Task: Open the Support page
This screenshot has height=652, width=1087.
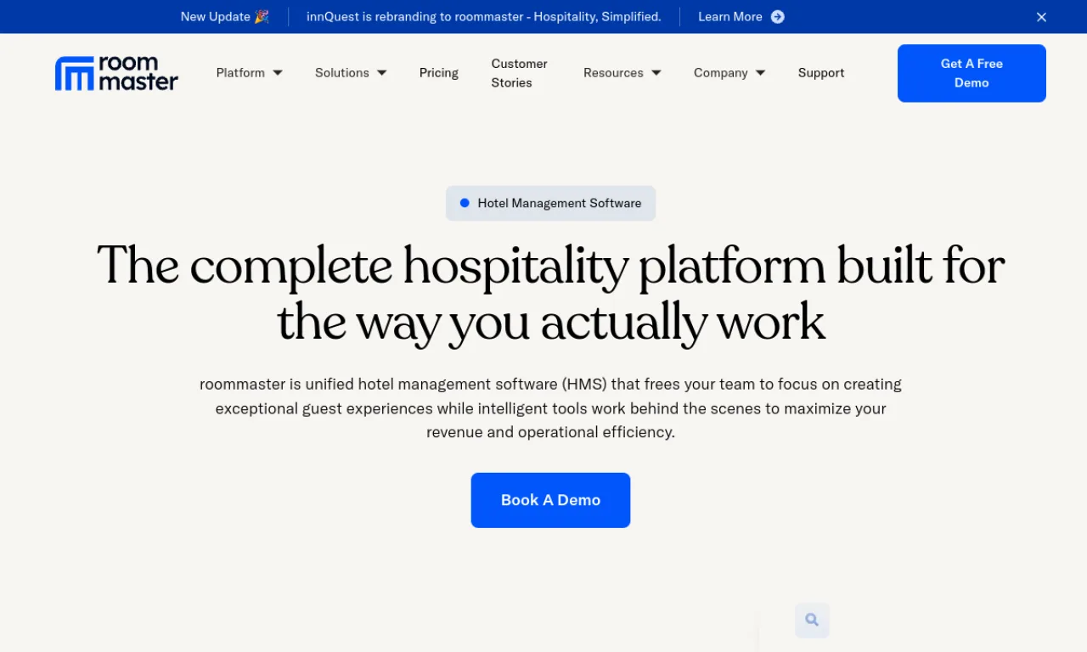Action: (821, 73)
